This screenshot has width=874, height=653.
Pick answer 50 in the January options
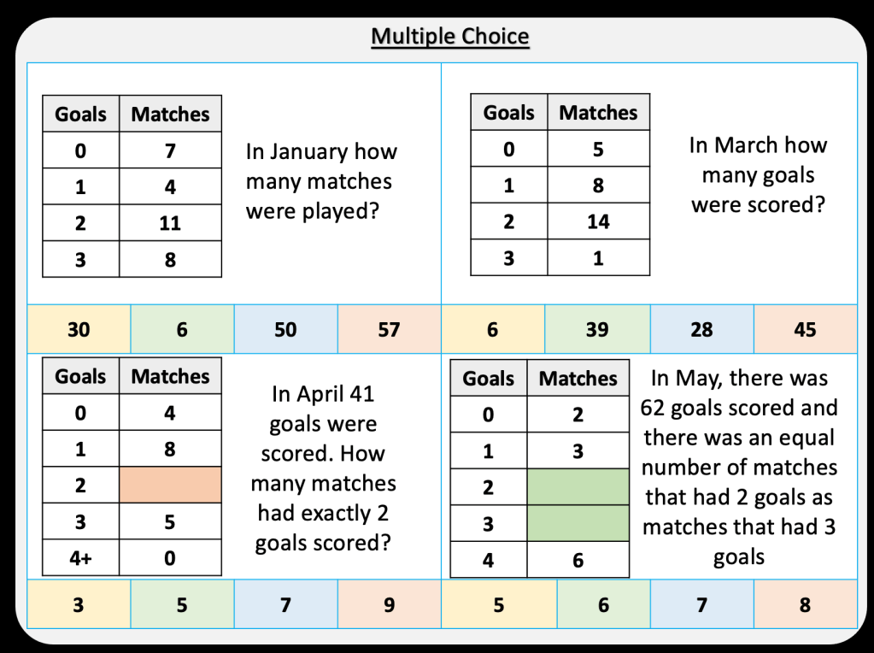tap(285, 329)
